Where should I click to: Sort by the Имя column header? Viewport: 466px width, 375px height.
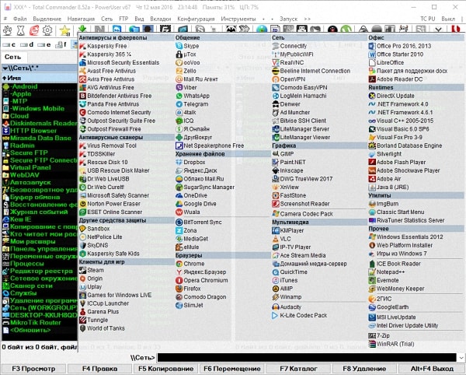click(12, 79)
